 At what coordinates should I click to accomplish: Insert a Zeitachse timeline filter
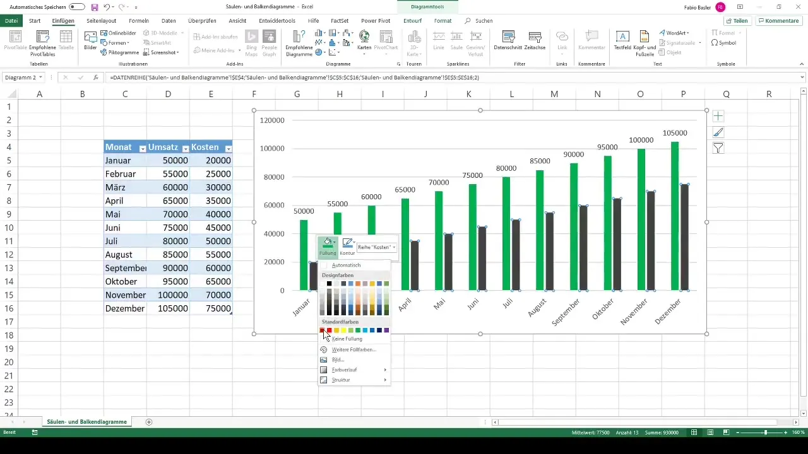point(535,40)
